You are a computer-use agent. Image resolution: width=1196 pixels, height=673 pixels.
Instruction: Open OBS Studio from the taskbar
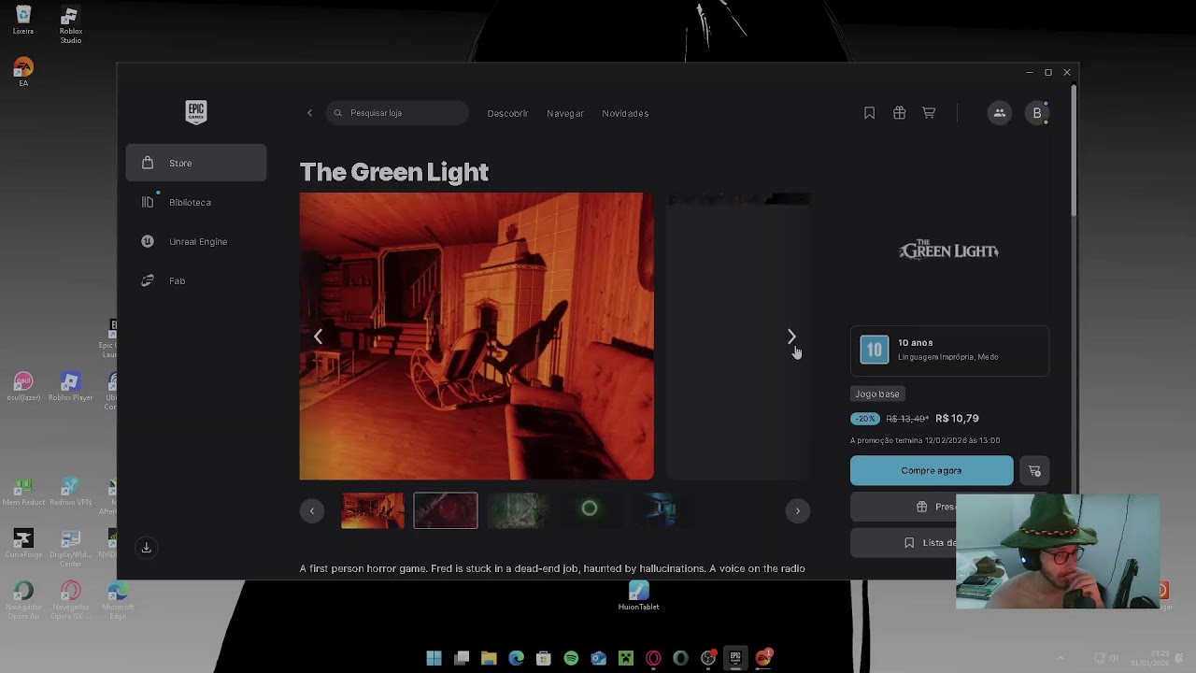[708, 658]
